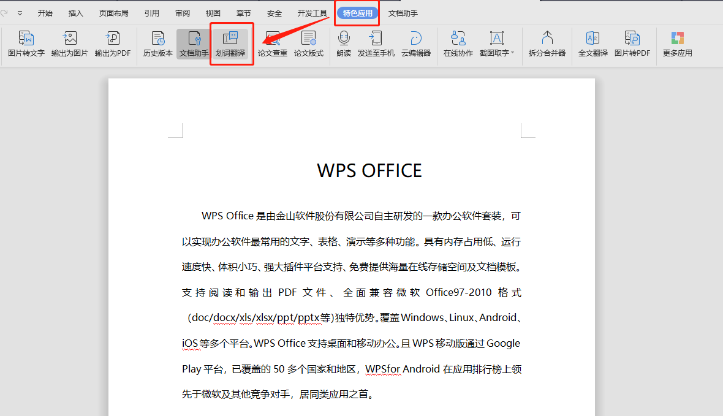Open 在线协作 online collaboration
Viewport: 723px width, 416px height.
pos(458,44)
